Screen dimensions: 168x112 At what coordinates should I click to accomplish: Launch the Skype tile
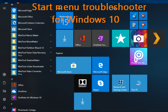[101, 83]
